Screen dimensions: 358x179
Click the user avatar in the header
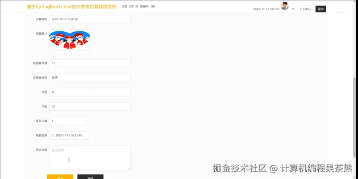(284, 6)
